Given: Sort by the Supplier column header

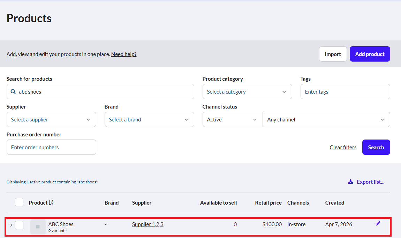Looking at the screenshot, I should coord(142,203).
